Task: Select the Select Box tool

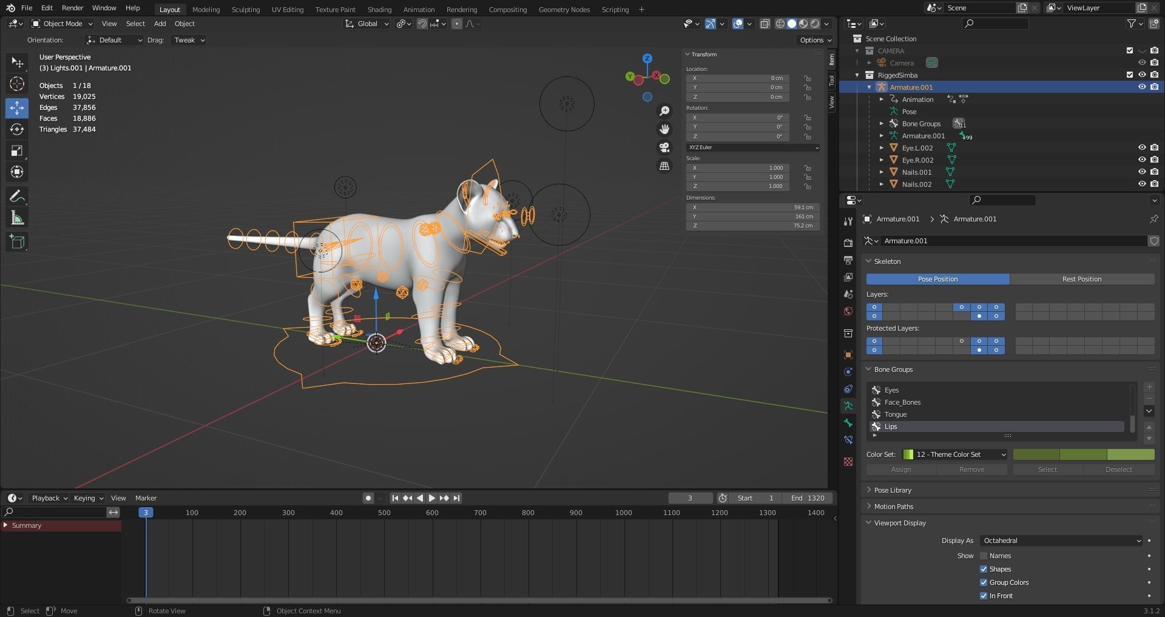Action: point(17,62)
